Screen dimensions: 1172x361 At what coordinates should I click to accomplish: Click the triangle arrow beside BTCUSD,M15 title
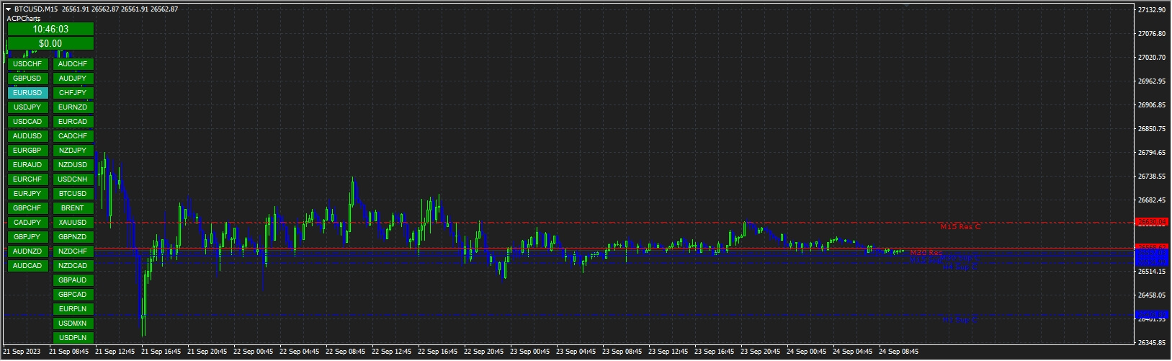pos(9,9)
